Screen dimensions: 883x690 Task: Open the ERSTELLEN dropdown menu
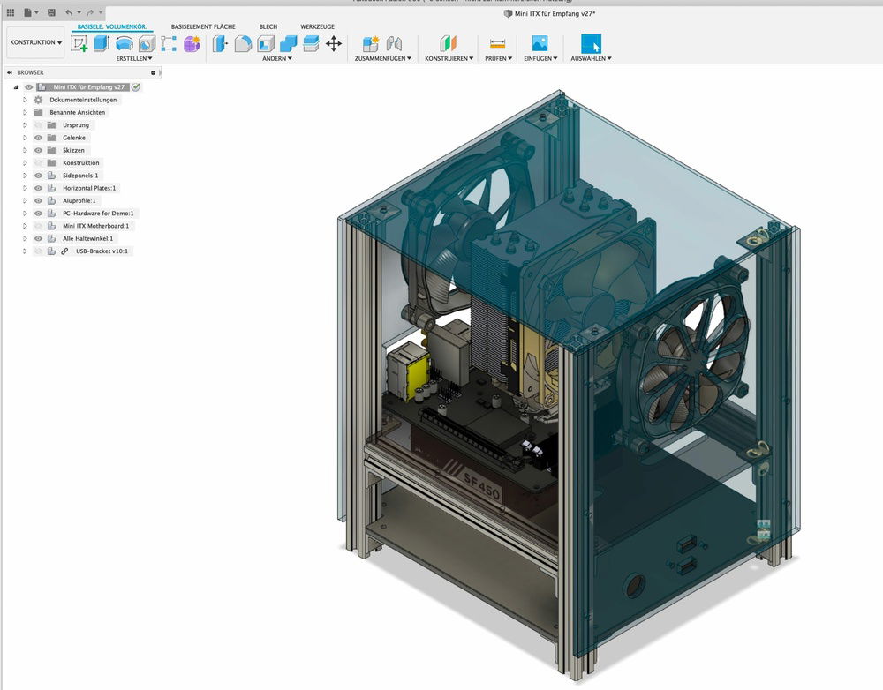click(x=134, y=58)
